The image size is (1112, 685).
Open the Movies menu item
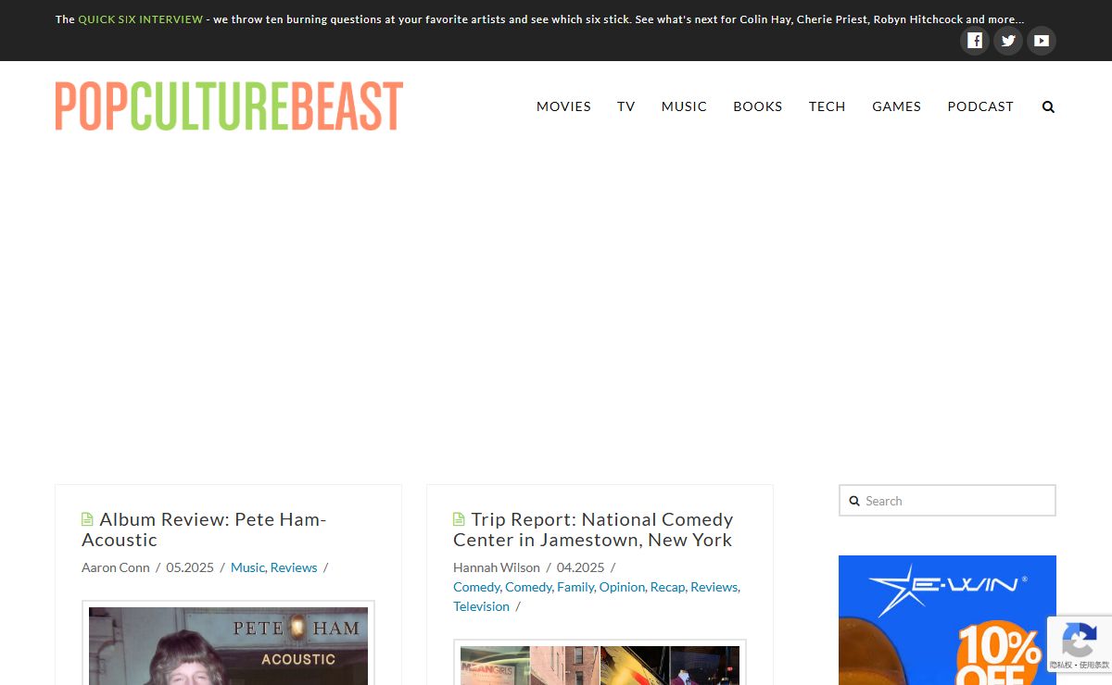click(563, 106)
